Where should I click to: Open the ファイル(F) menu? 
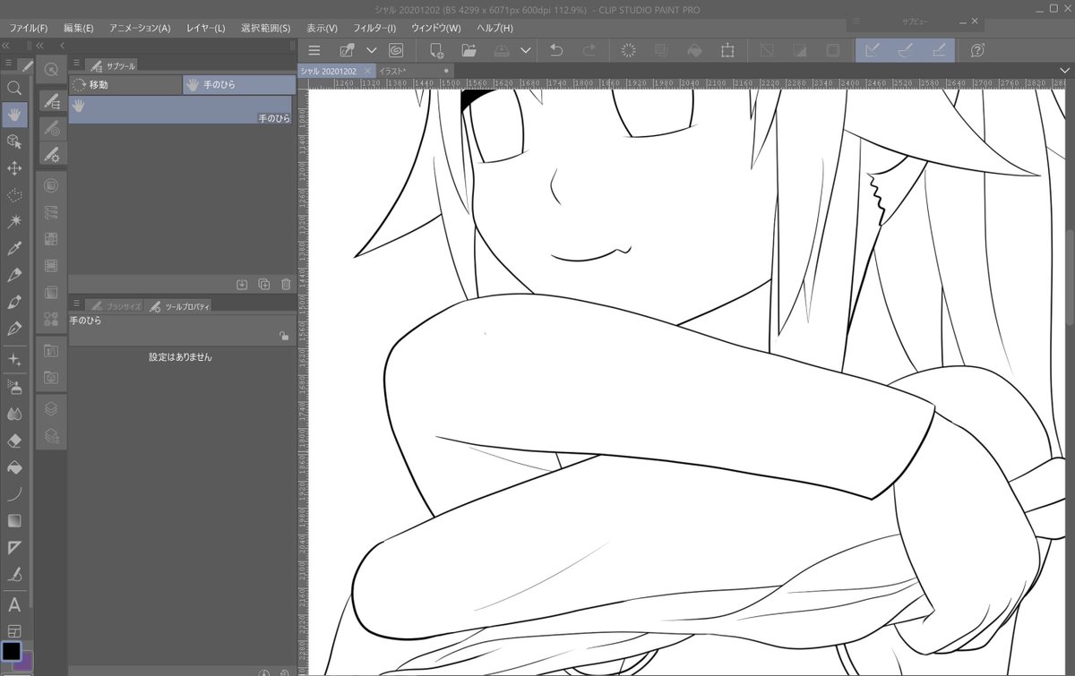[29, 28]
